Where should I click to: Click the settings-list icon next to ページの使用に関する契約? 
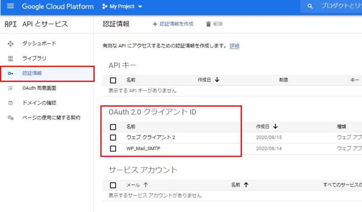coord(10,118)
